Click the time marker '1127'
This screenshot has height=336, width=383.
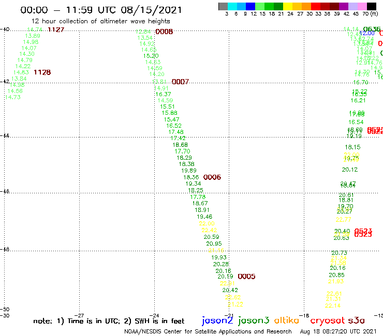coord(56,30)
